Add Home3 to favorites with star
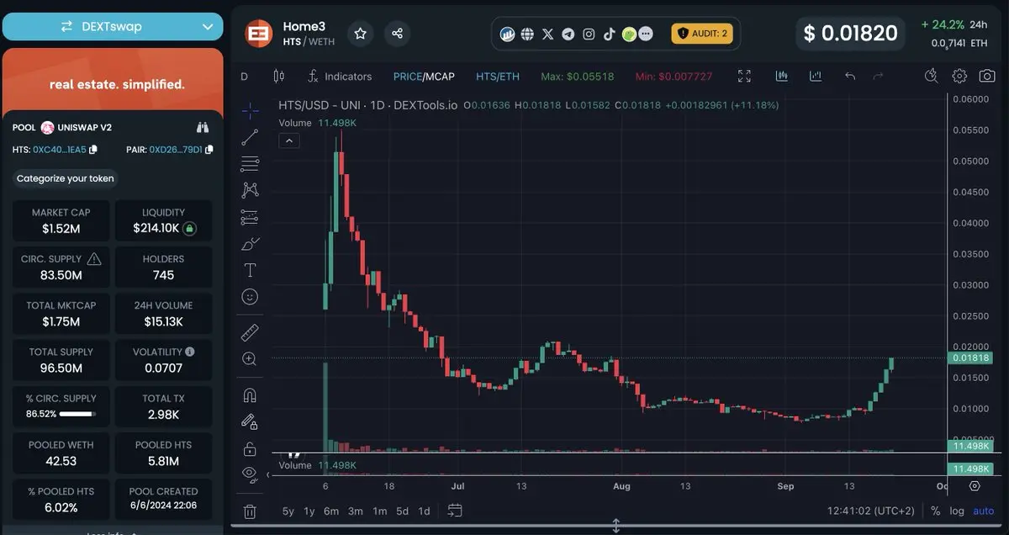The width and height of the screenshot is (1009, 535). tap(360, 34)
